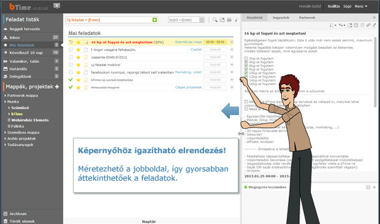Click green plus next to Megjegyzés hozzáadása

246,187
